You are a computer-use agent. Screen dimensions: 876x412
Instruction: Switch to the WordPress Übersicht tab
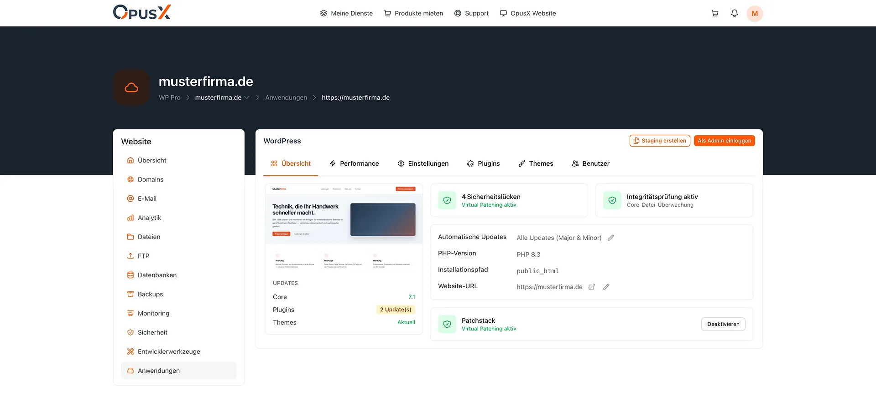[x=291, y=163]
